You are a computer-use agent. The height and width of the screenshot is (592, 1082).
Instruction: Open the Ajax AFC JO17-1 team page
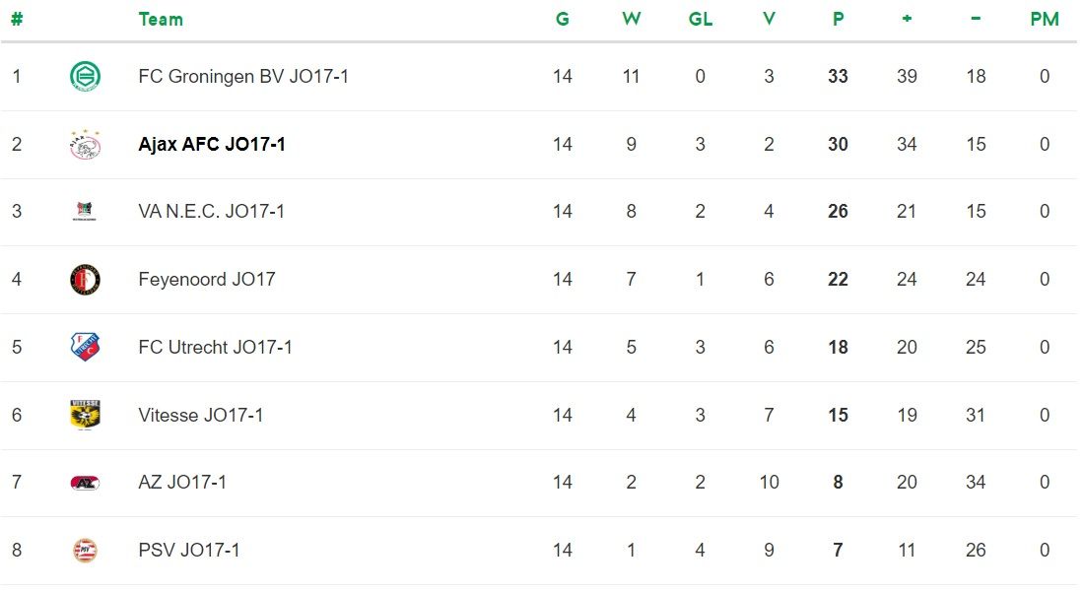(212, 144)
